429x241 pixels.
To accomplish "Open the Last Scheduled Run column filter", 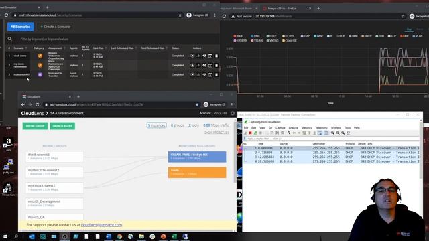I will (x=136, y=48).
